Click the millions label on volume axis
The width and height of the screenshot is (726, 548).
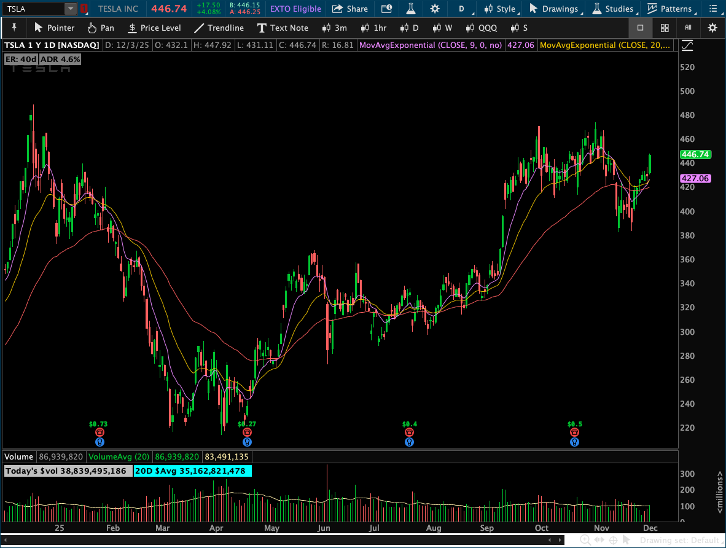(x=719, y=492)
